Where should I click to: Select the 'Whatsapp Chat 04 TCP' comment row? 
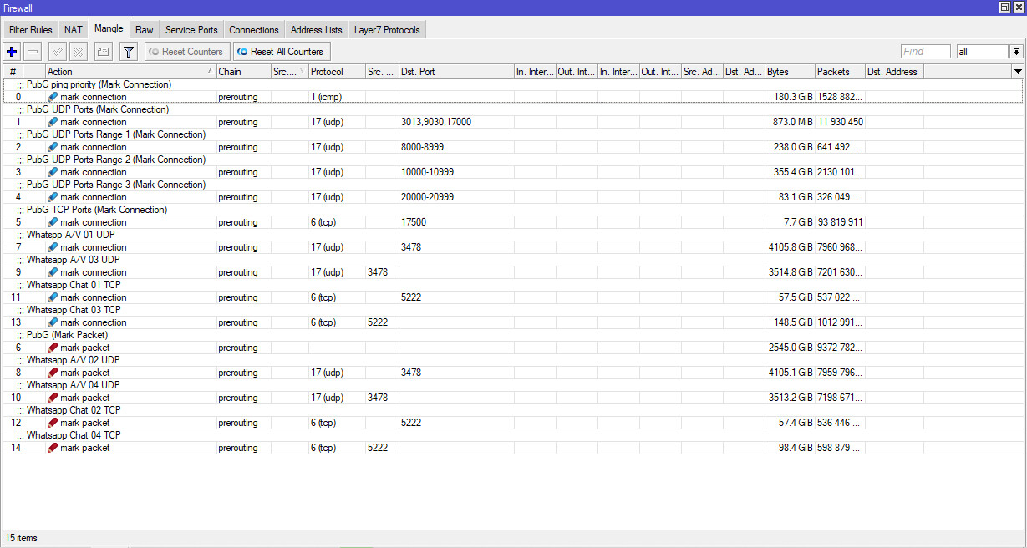tap(513, 435)
